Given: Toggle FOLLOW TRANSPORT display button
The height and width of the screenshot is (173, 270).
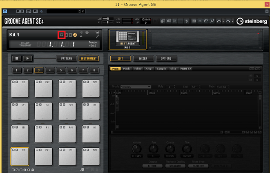Looking at the screenshot, I should click(x=25, y=44).
